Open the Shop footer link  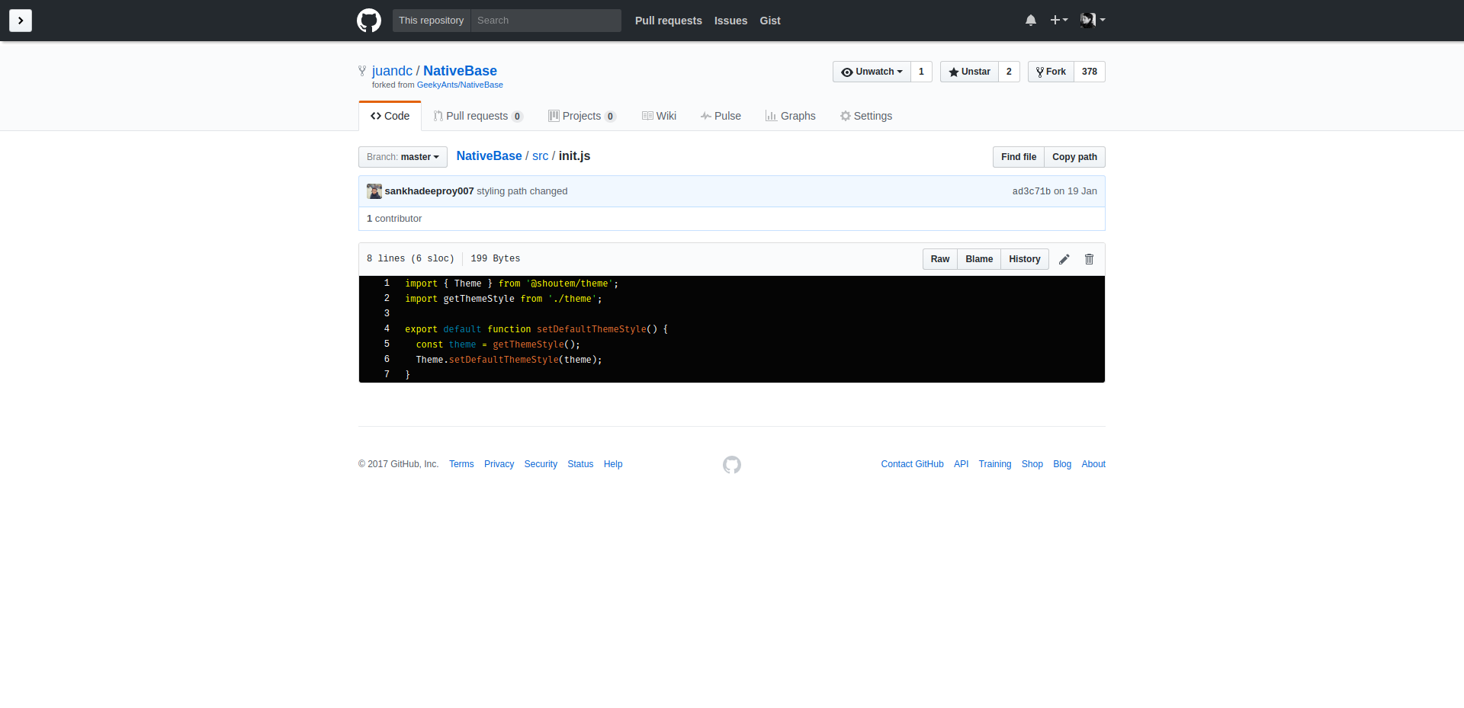[1032, 464]
